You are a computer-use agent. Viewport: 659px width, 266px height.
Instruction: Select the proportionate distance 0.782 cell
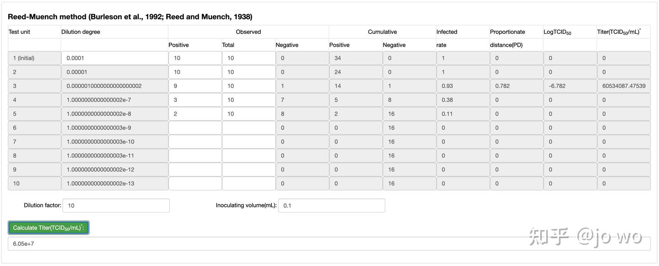coord(517,86)
